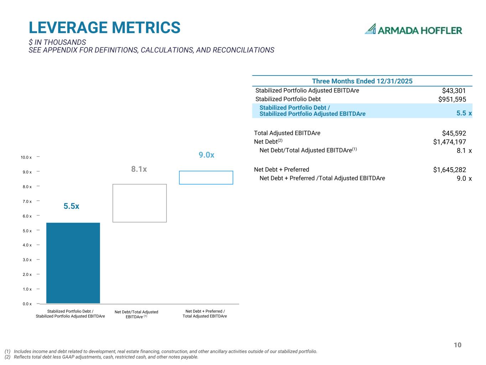Click the $1,474,197 Net Debt value
486x365 pixels.
pyautogui.click(x=450, y=142)
